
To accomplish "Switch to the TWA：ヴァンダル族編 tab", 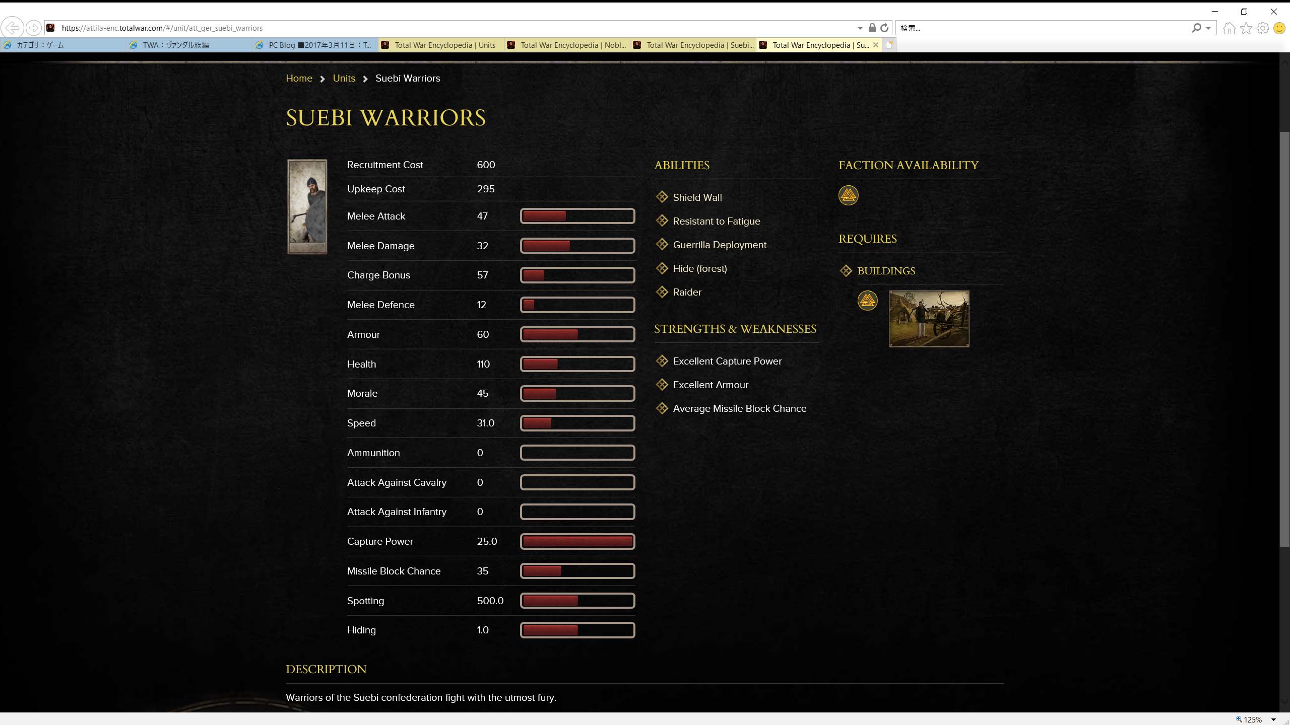I will (189, 45).
